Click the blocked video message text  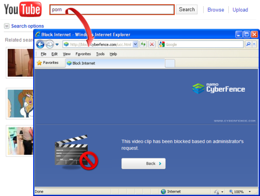[x=182, y=145]
